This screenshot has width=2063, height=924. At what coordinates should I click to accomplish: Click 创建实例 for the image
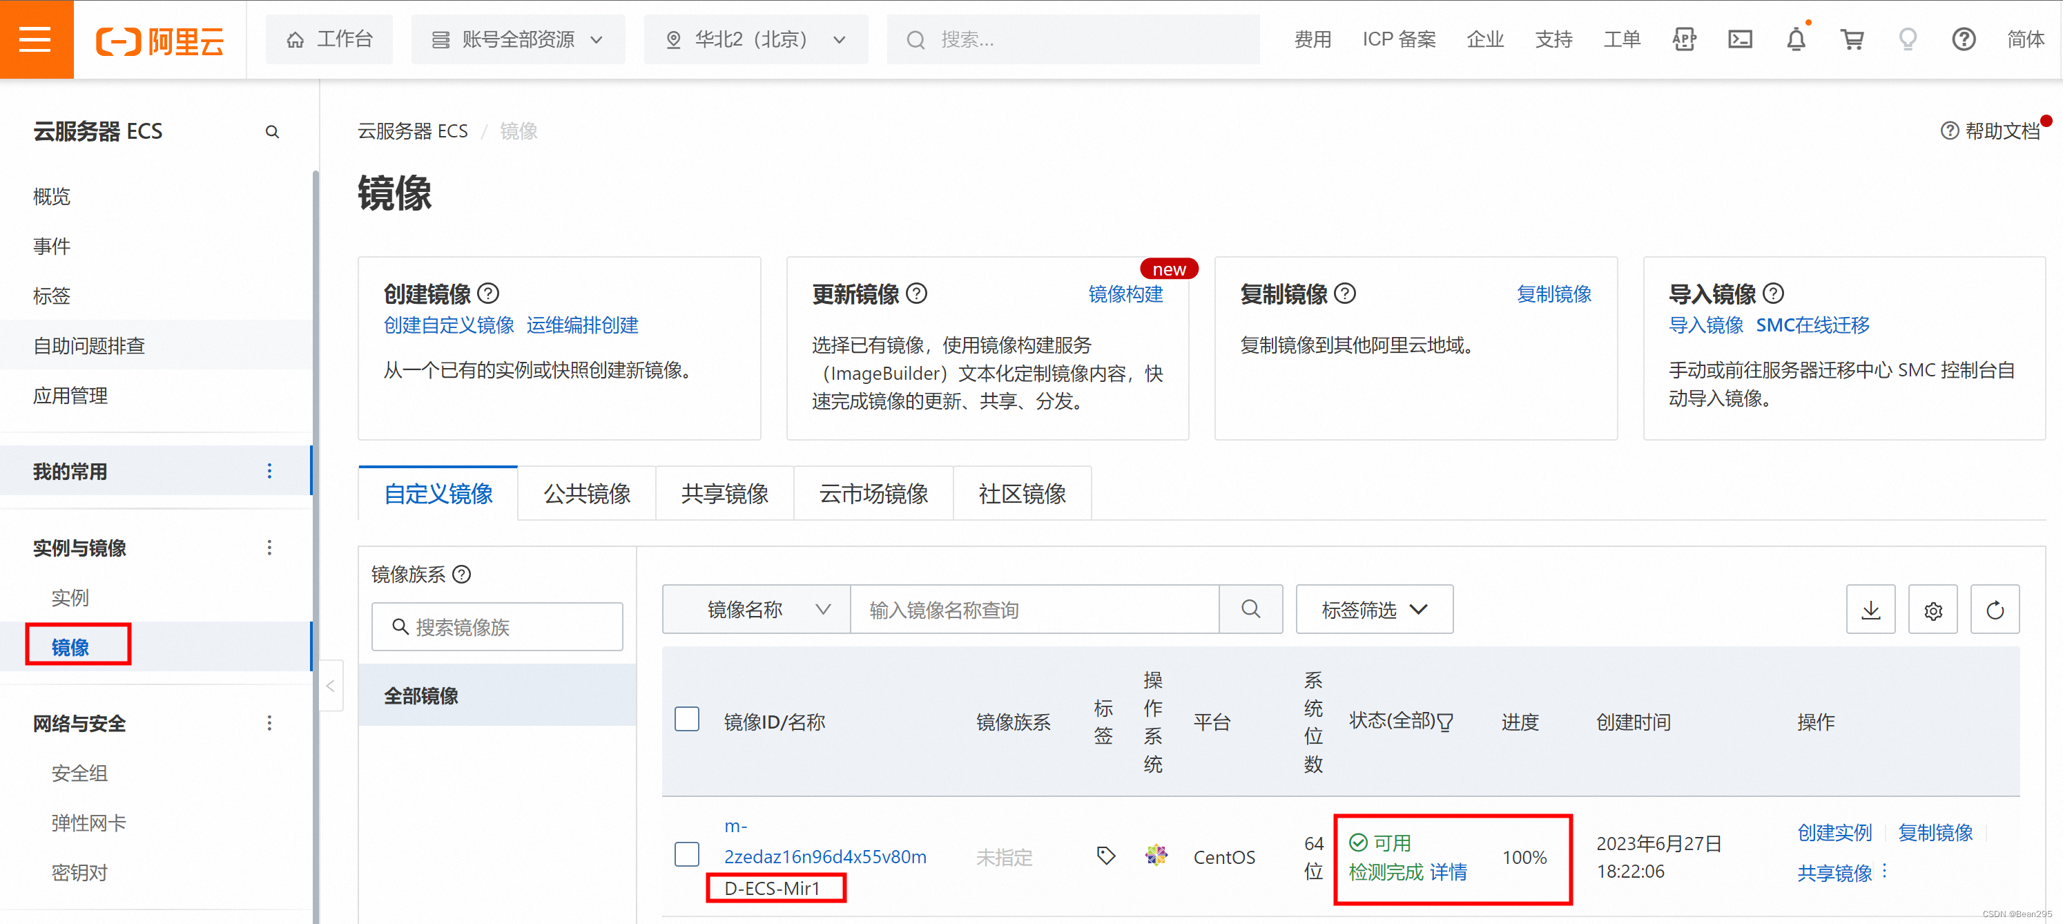[x=1834, y=833]
